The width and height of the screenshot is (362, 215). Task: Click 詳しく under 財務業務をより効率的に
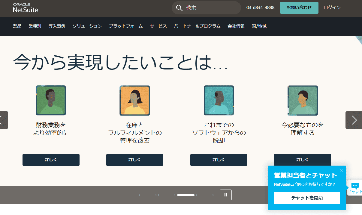tap(51, 160)
